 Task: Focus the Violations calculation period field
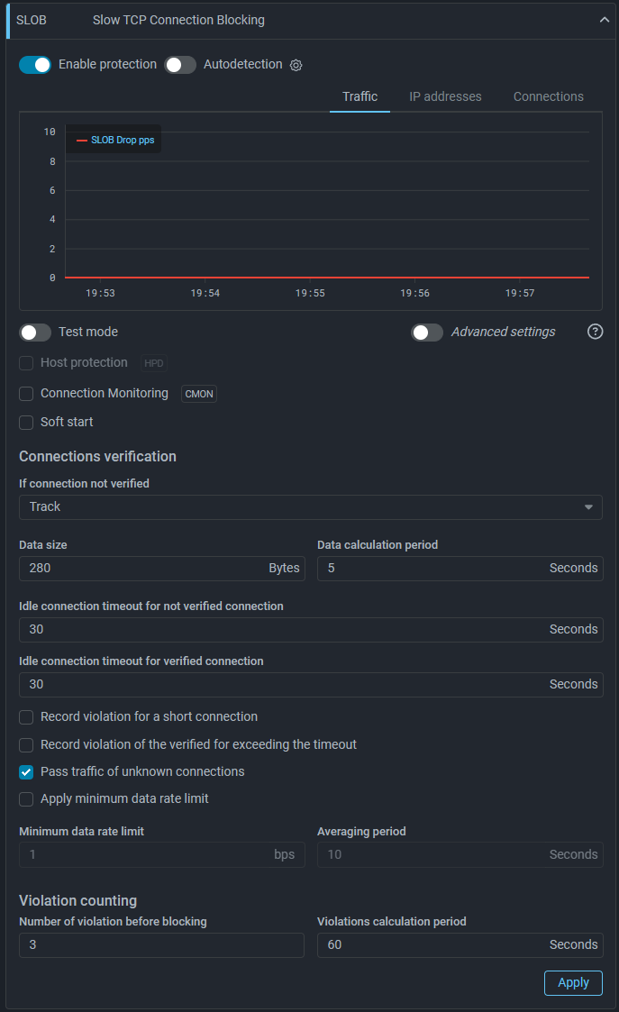[432, 945]
